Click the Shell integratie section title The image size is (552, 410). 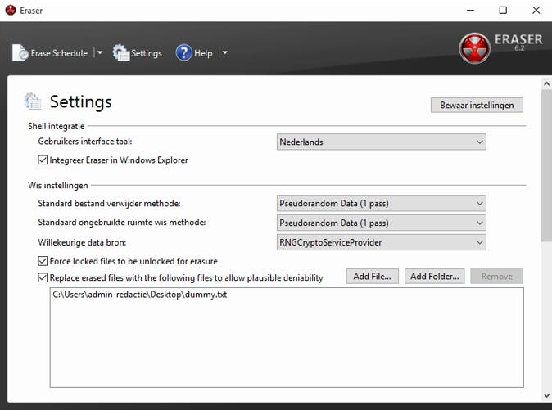57,126
